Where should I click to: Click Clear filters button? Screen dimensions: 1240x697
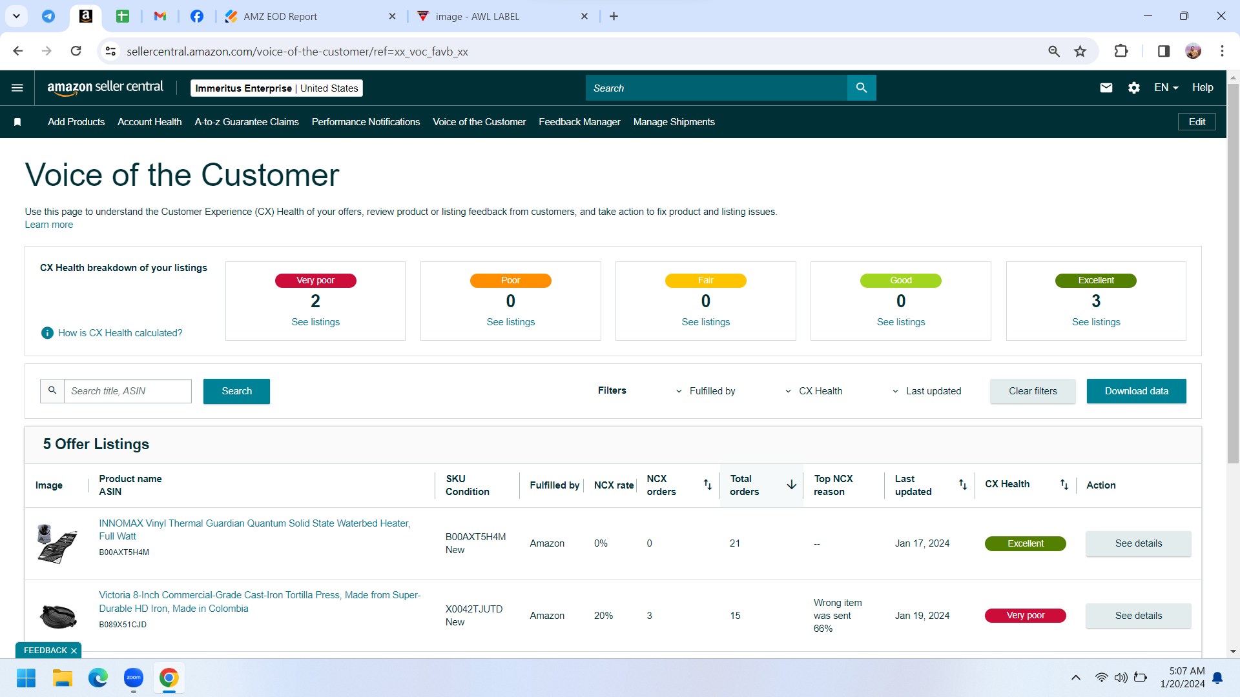point(1033,391)
